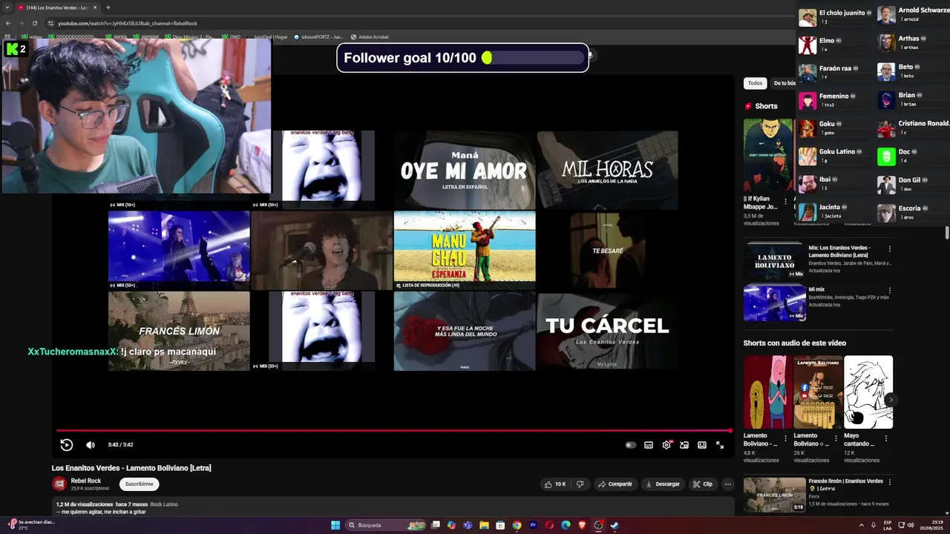Play the 'Mayo cantando' short thumbnail
The width and height of the screenshot is (950, 534).
(x=868, y=392)
